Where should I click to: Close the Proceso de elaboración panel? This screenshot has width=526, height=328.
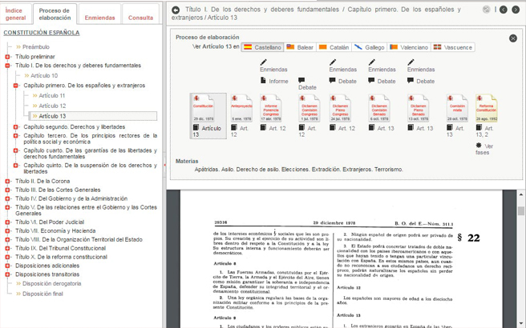pyautogui.click(x=513, y=38)
